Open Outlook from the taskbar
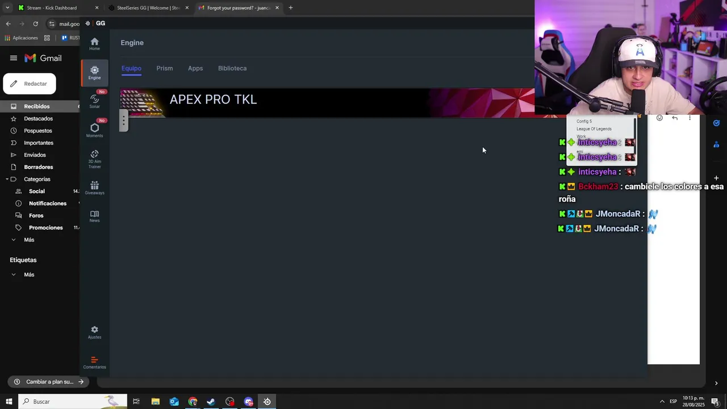 pos(174,402)
